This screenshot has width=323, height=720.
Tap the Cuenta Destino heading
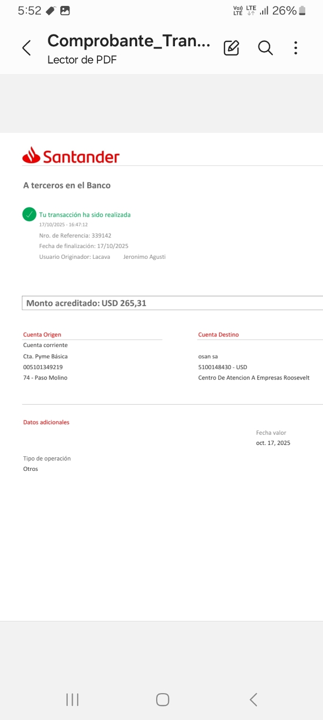tap(218, 335)
